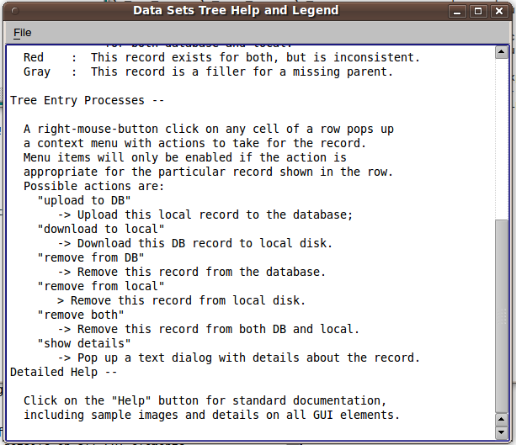Open the File menu
516x445 pixels.
pos(23,33)
